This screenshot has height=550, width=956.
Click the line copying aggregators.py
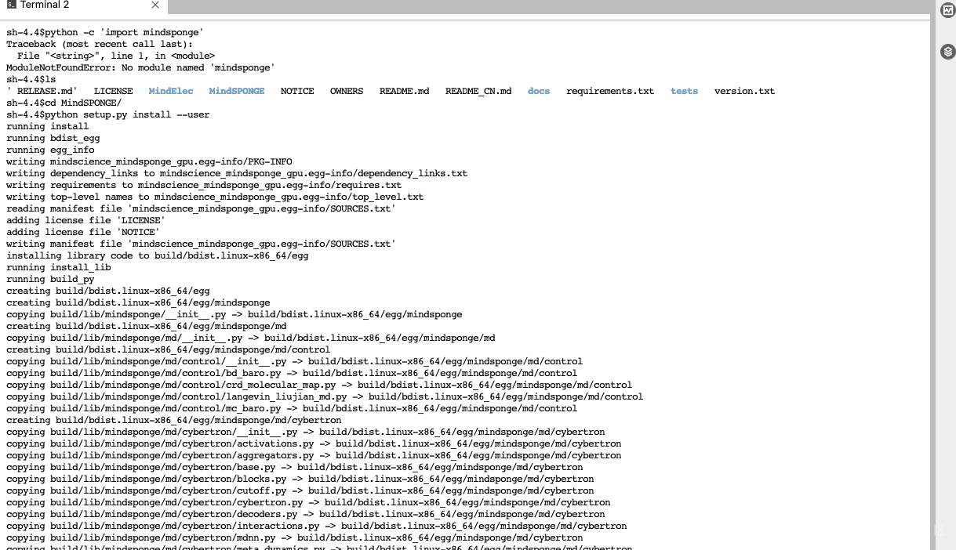tap(314, 455)
